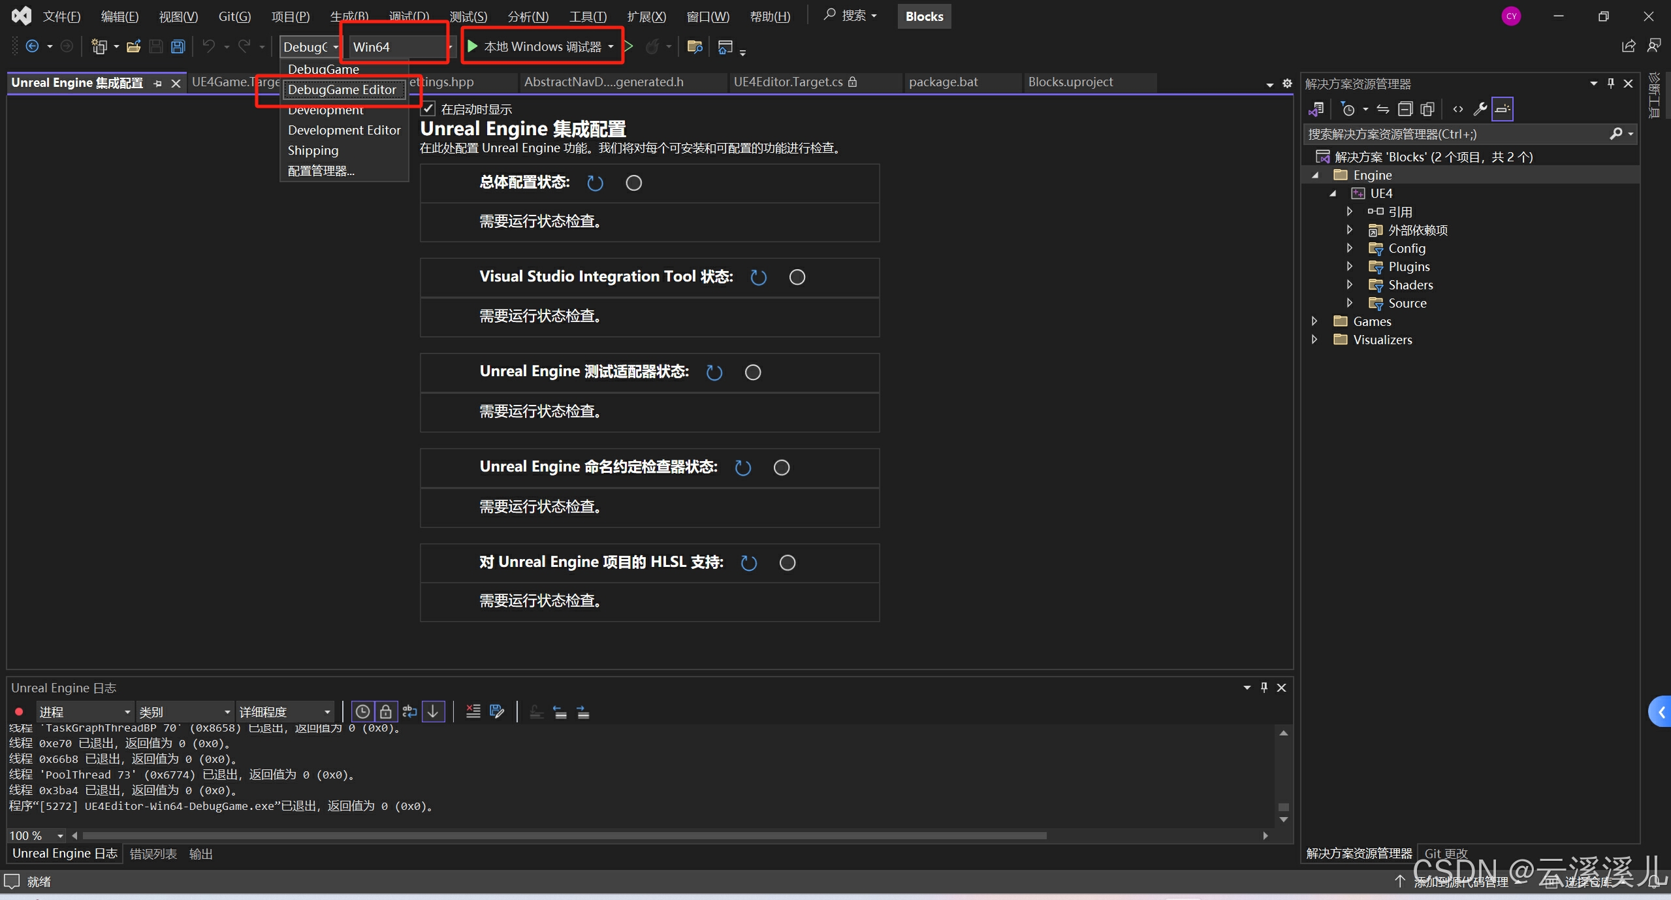Click the clear log icon in Unreal Engine log
This screenshot has width=1671, height=900.
(x=473, y=711)
